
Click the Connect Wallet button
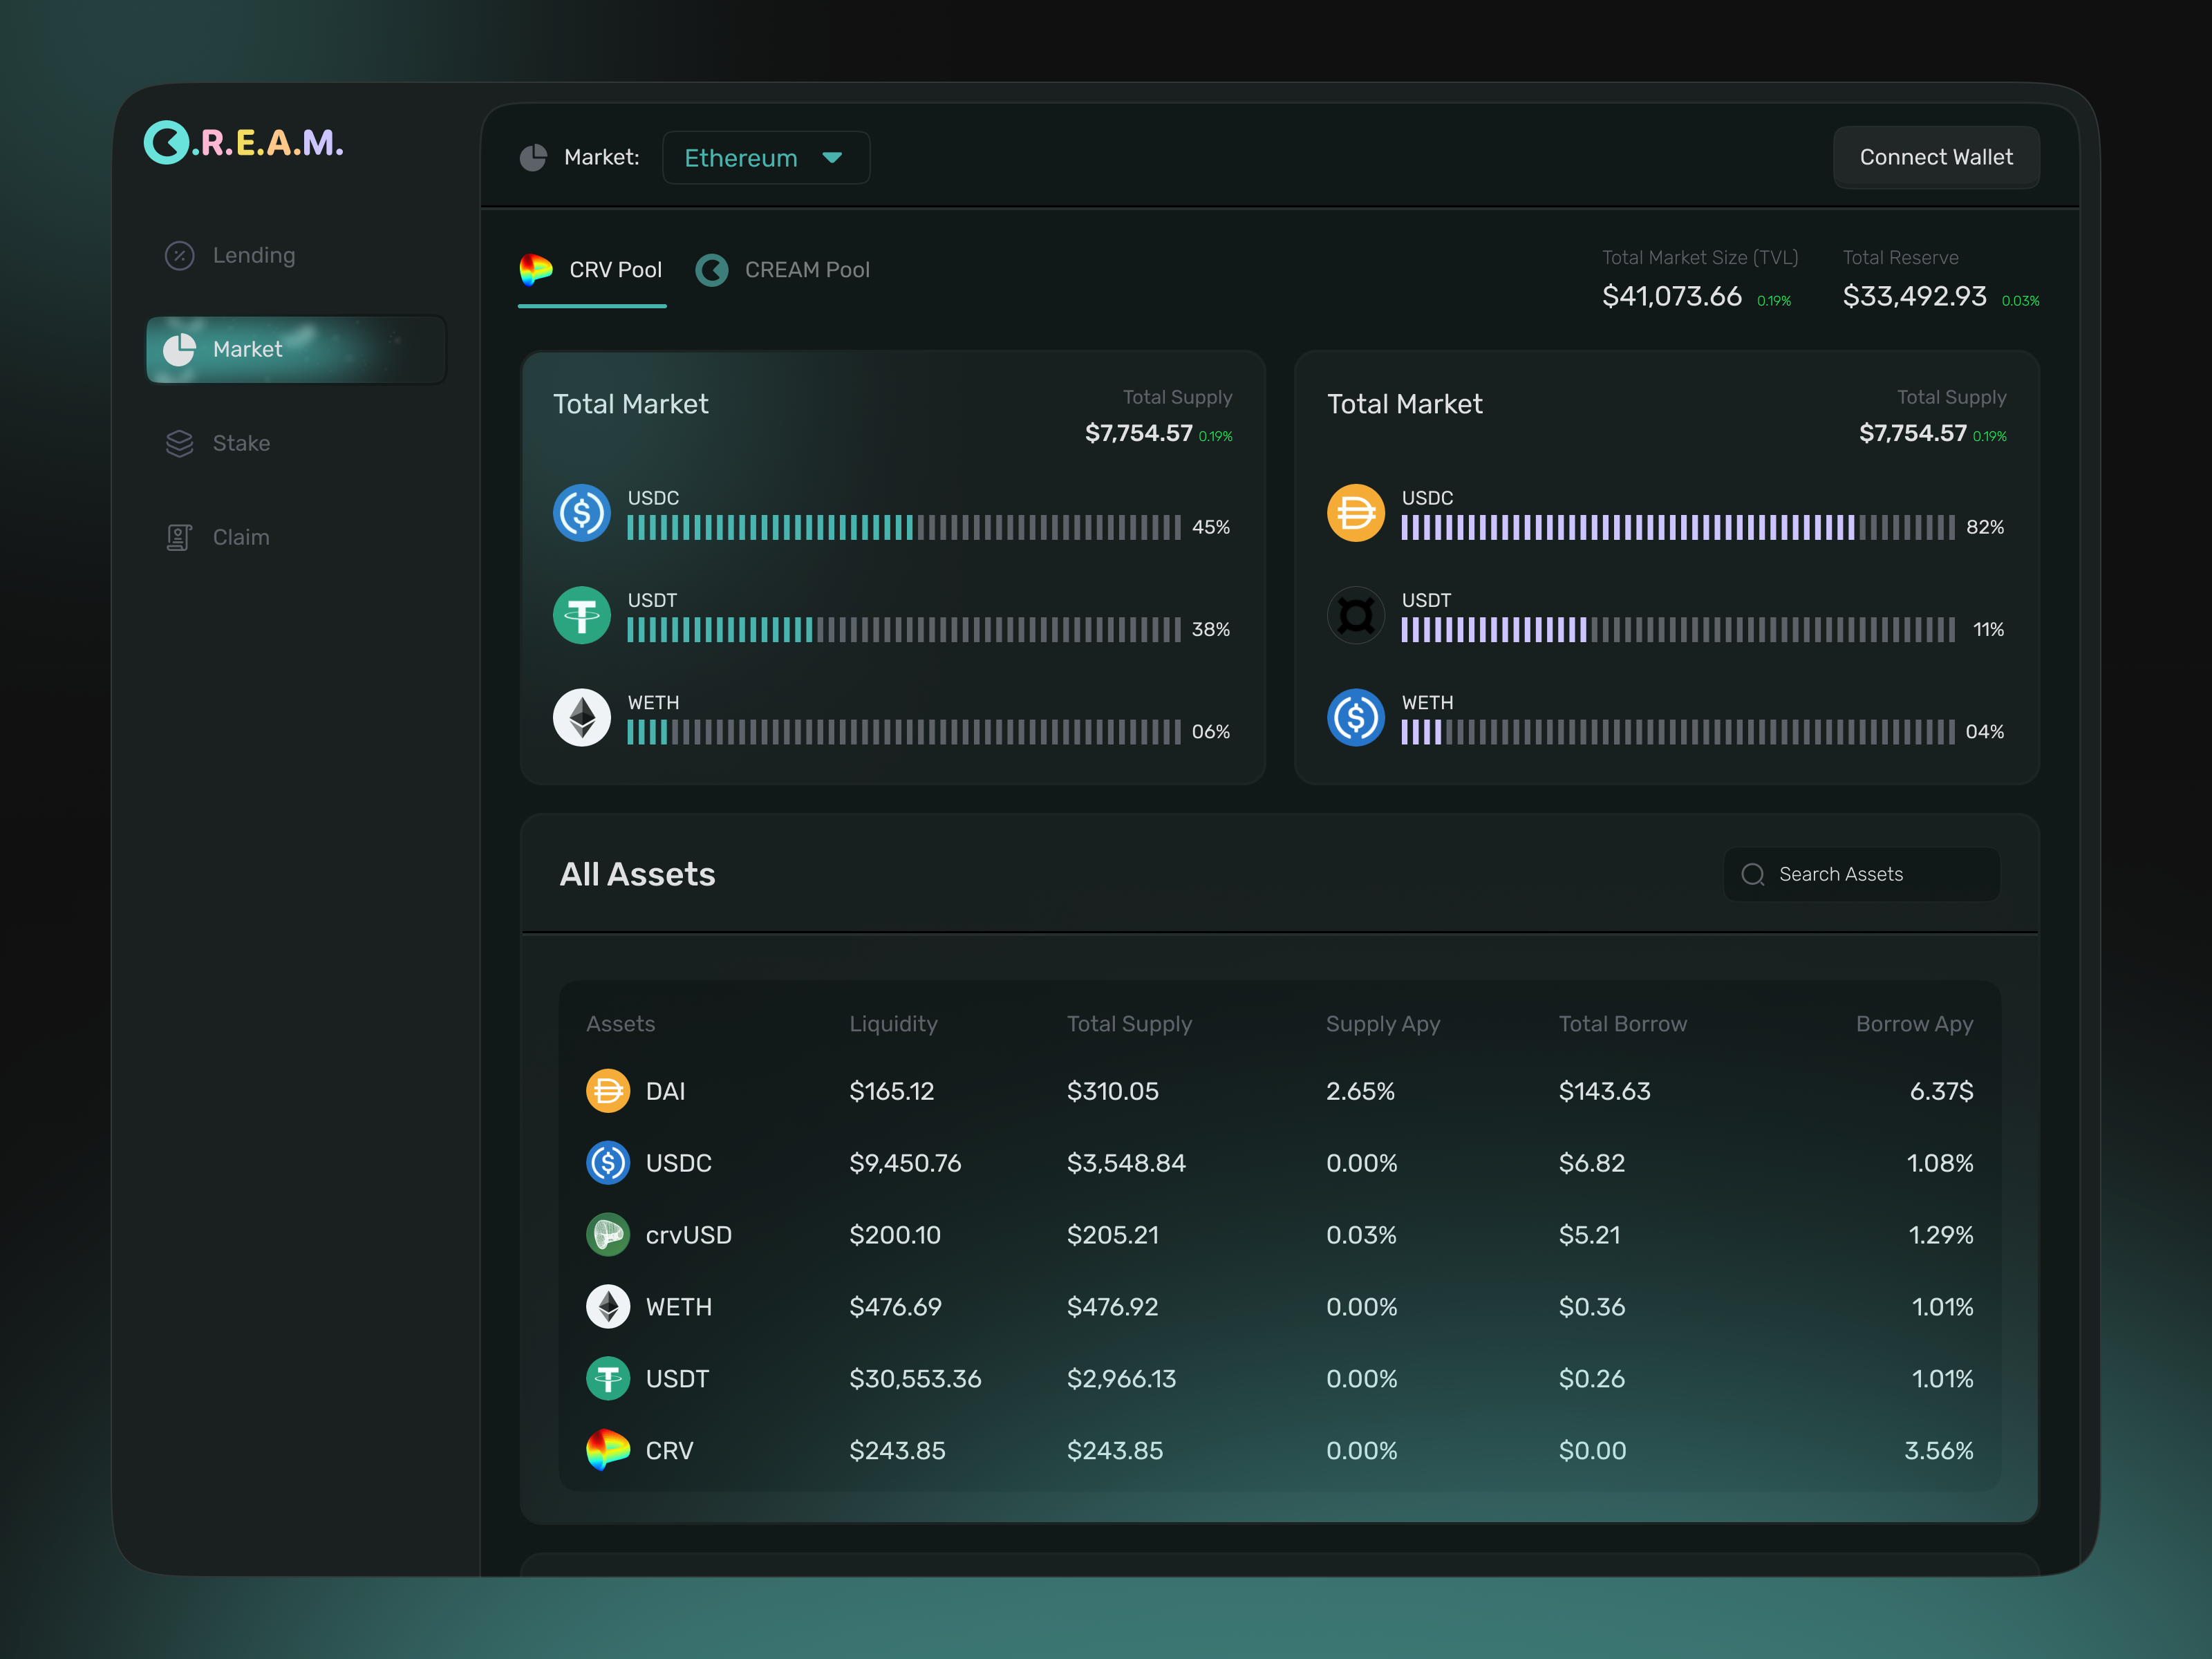[x=1936, y=157]
